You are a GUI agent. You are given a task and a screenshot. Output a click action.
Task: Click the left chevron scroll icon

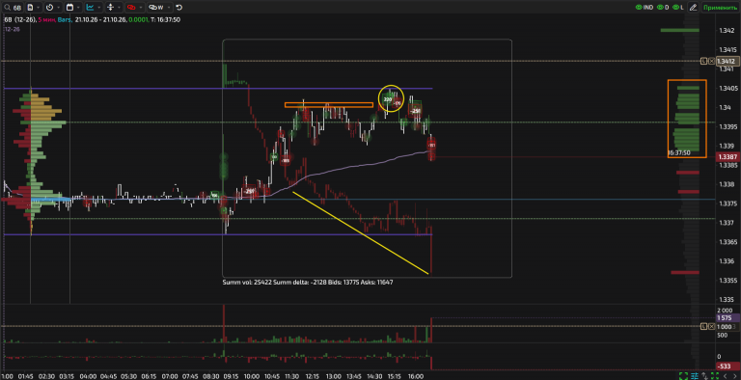coord(726,376)
